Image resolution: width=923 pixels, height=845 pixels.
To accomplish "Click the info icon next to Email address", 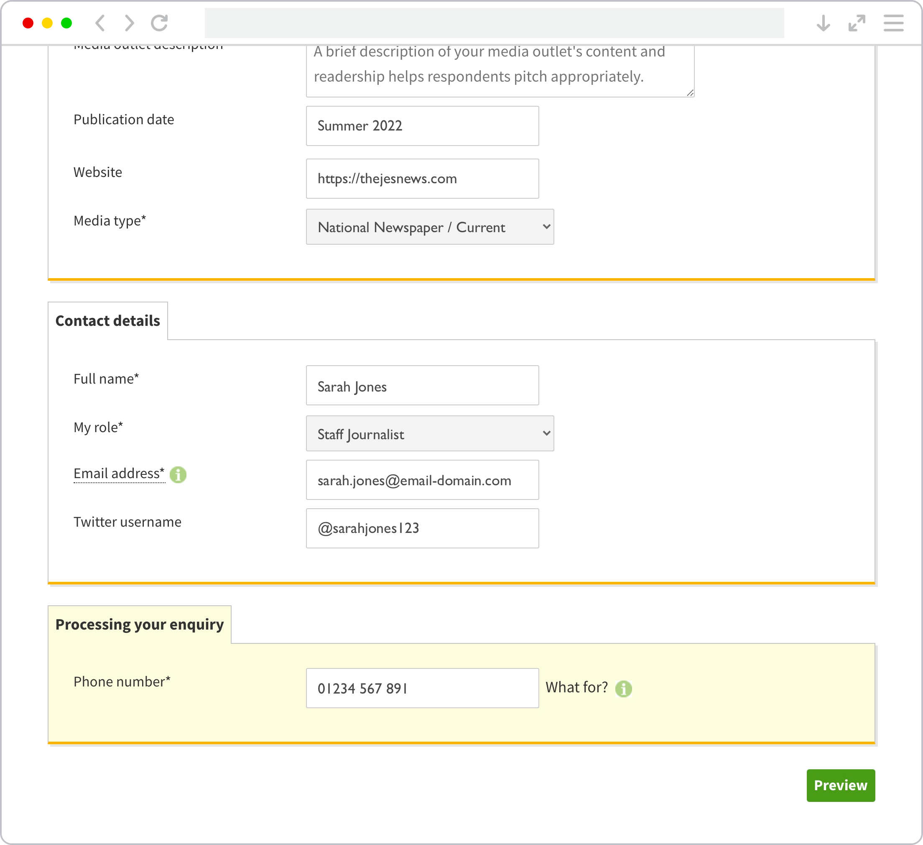I will (178, 475).
